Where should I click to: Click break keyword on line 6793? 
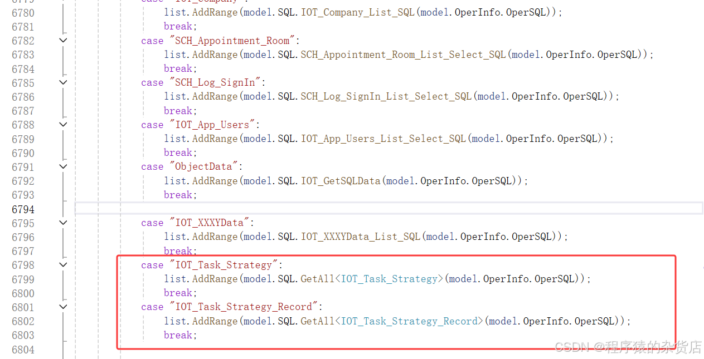[178, 195]
